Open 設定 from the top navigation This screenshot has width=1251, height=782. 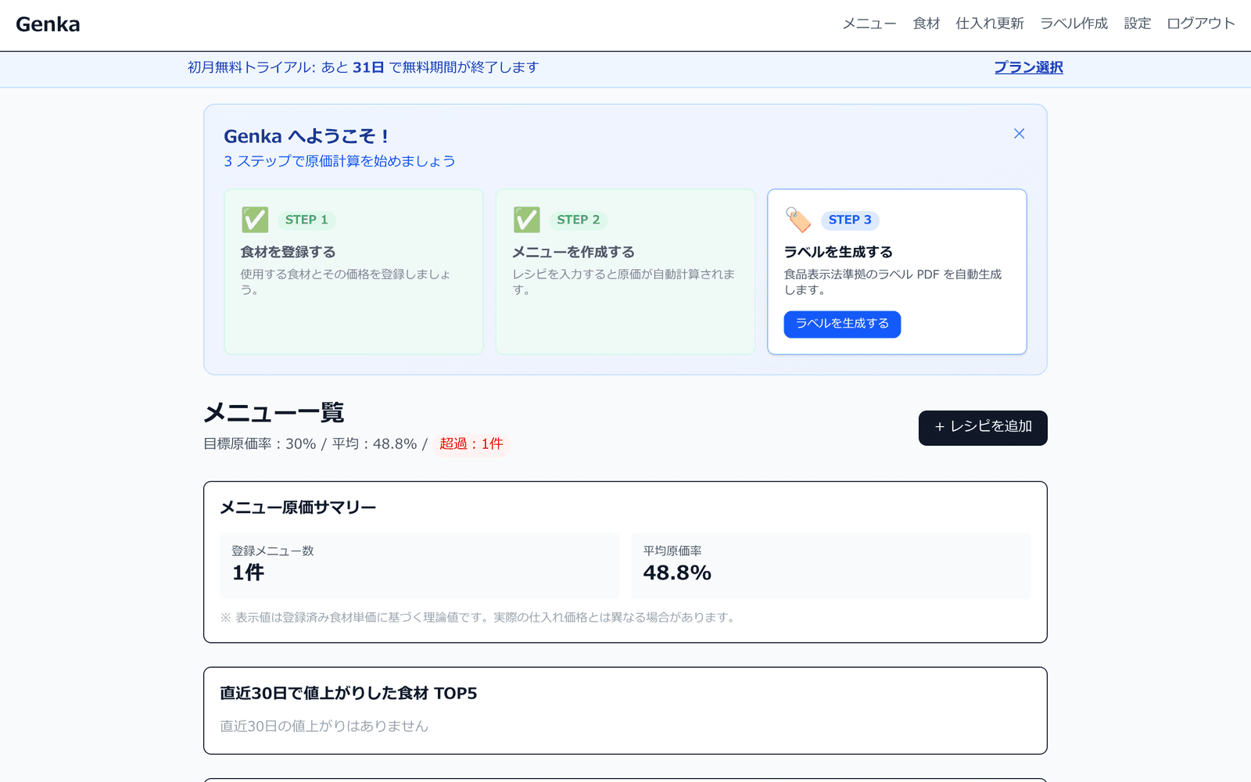[x=1138, y=23]
